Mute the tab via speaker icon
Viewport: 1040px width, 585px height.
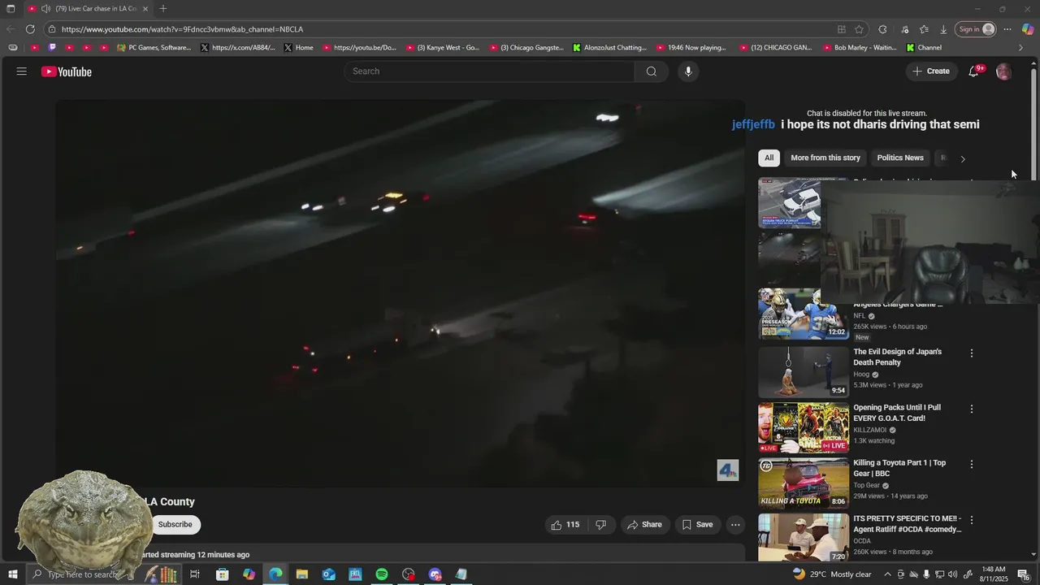pos(45,9)
